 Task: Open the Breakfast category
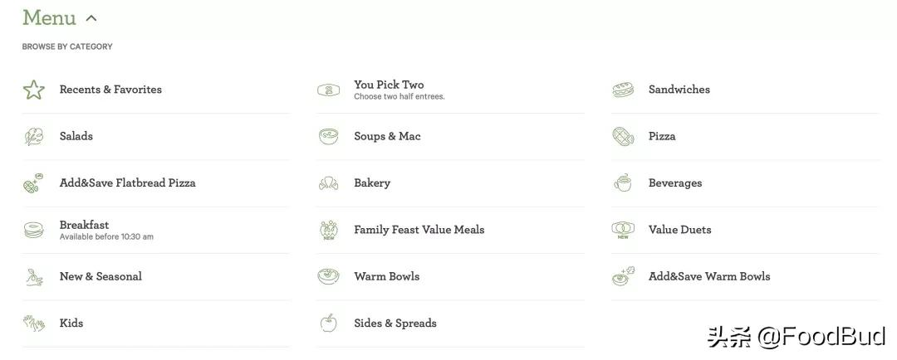click(155, 230)
